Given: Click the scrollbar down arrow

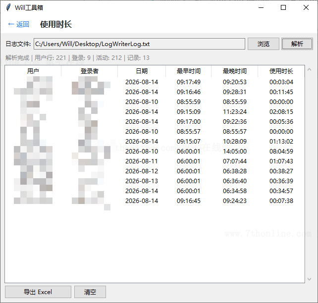Looking at the screenshot, I should pos(309,279).
